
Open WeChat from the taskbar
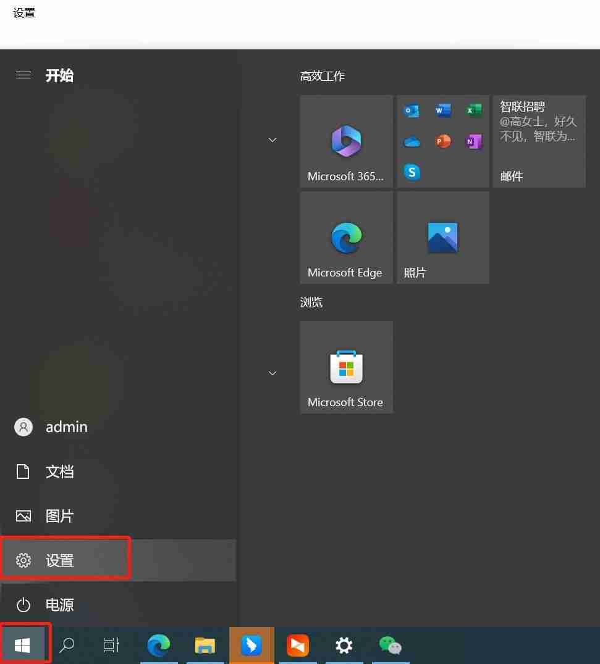coord(390,645)
